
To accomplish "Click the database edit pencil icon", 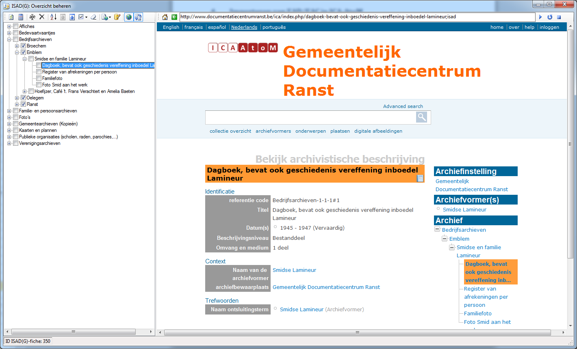I will [117, 17].
